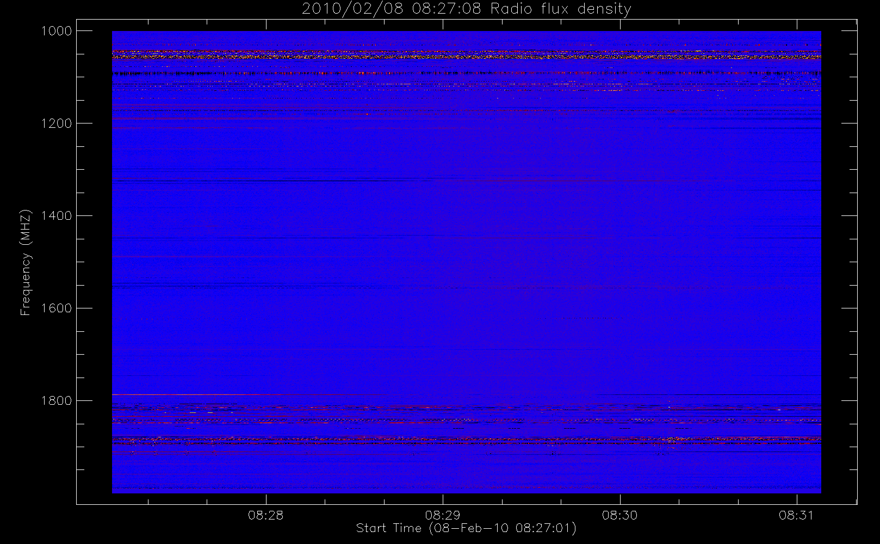Click the 'Start Time (08-Feb-10 08:27:01)' label

click(x=466, y=528)
